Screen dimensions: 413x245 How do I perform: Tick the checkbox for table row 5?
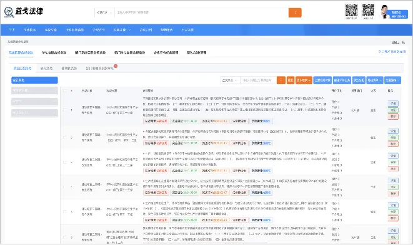(65, 211)
